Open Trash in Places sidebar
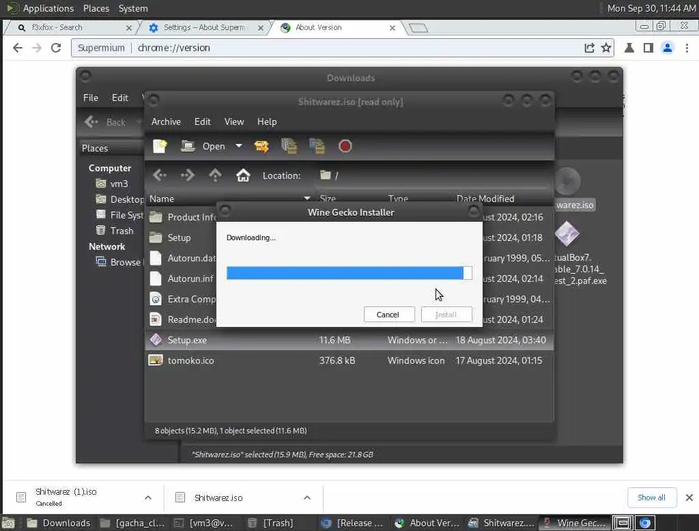699x531 pixels. (x=115, y=231)
